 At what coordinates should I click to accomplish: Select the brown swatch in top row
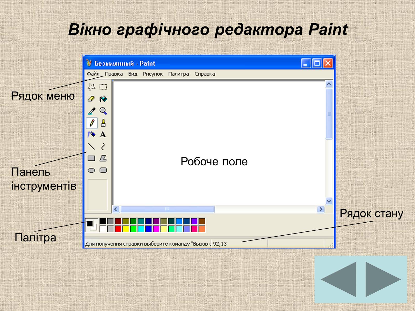202,221
